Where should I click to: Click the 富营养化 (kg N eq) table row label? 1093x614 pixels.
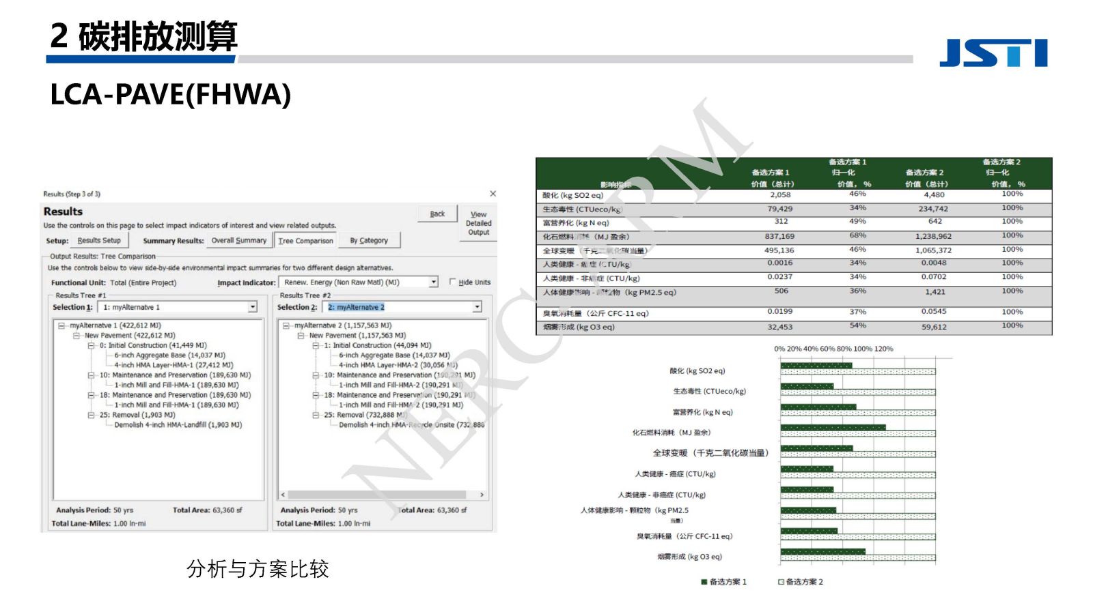click(x=575, y=223)
